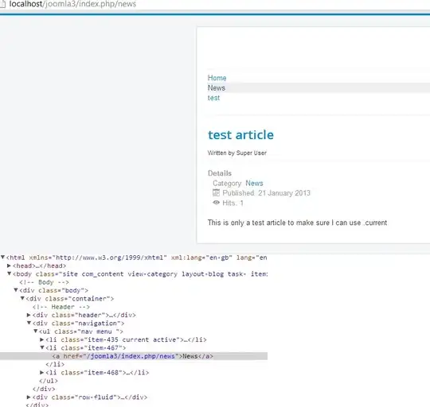Click the News category link under Details

pyautogui.click(x=254, y=183)
